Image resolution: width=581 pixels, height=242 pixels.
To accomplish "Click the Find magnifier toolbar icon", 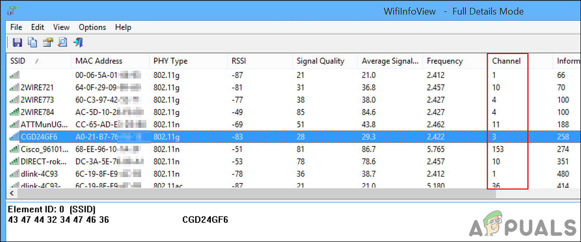I will point(63,42).
